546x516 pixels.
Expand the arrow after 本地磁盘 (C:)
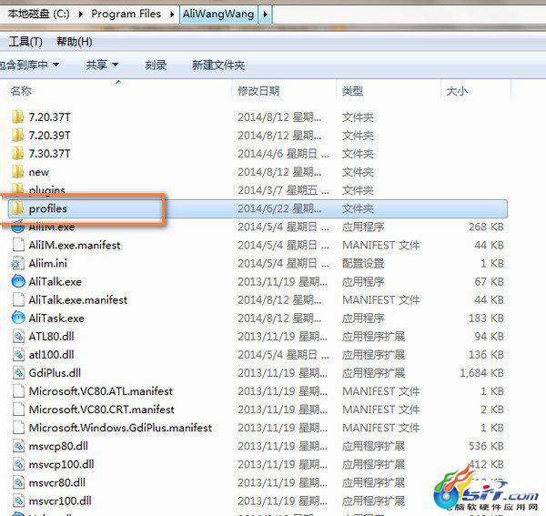tap(81, 15)
